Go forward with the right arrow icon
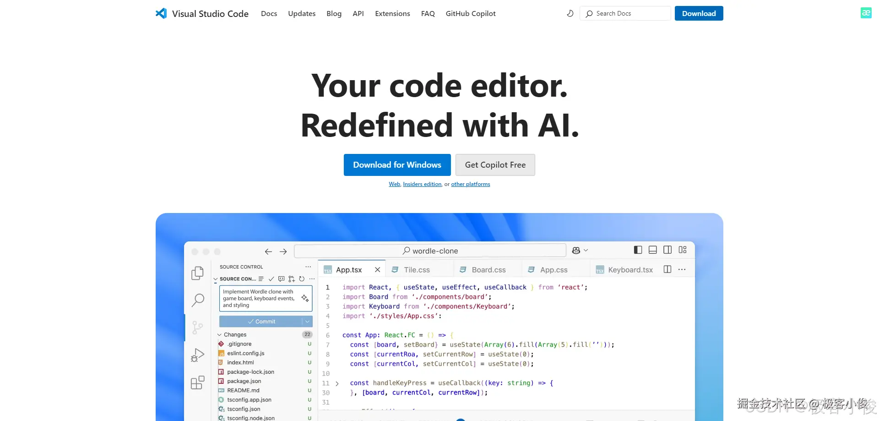The height and width of the screenshot is (421, 879). pos(283,252)
